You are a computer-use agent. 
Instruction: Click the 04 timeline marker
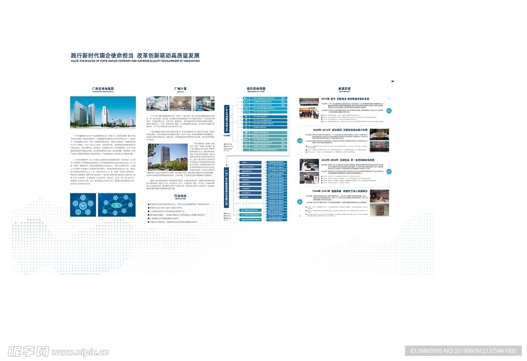click(389, 111)
